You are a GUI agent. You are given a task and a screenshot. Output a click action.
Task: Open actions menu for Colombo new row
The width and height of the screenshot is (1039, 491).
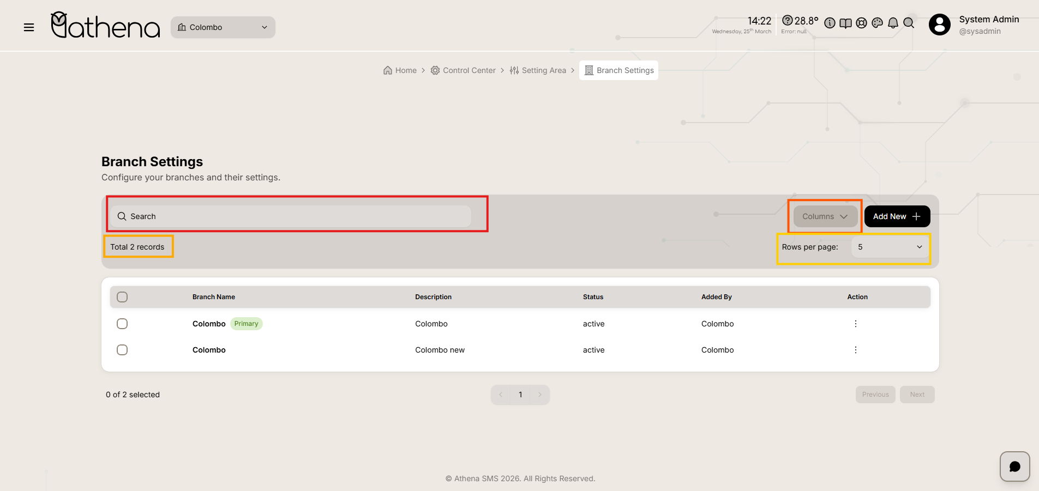(855, 350)
